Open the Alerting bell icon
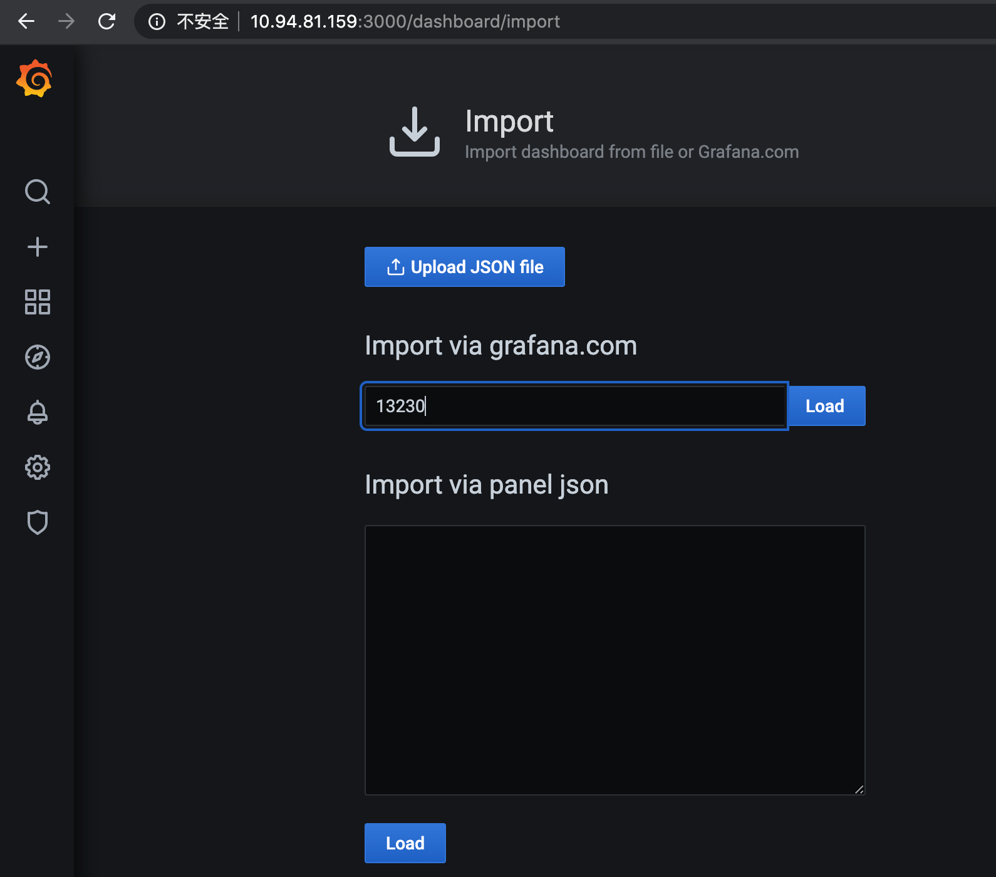Viewport: 996px width, 877px height. tap(38, 412)
